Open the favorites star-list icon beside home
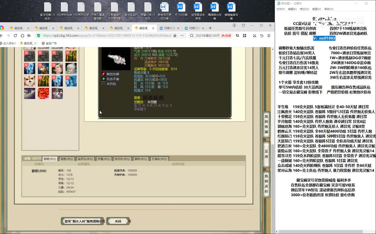The height and width of the screenshot is (234, 376). pyautogui.click(x=29, y=35)
